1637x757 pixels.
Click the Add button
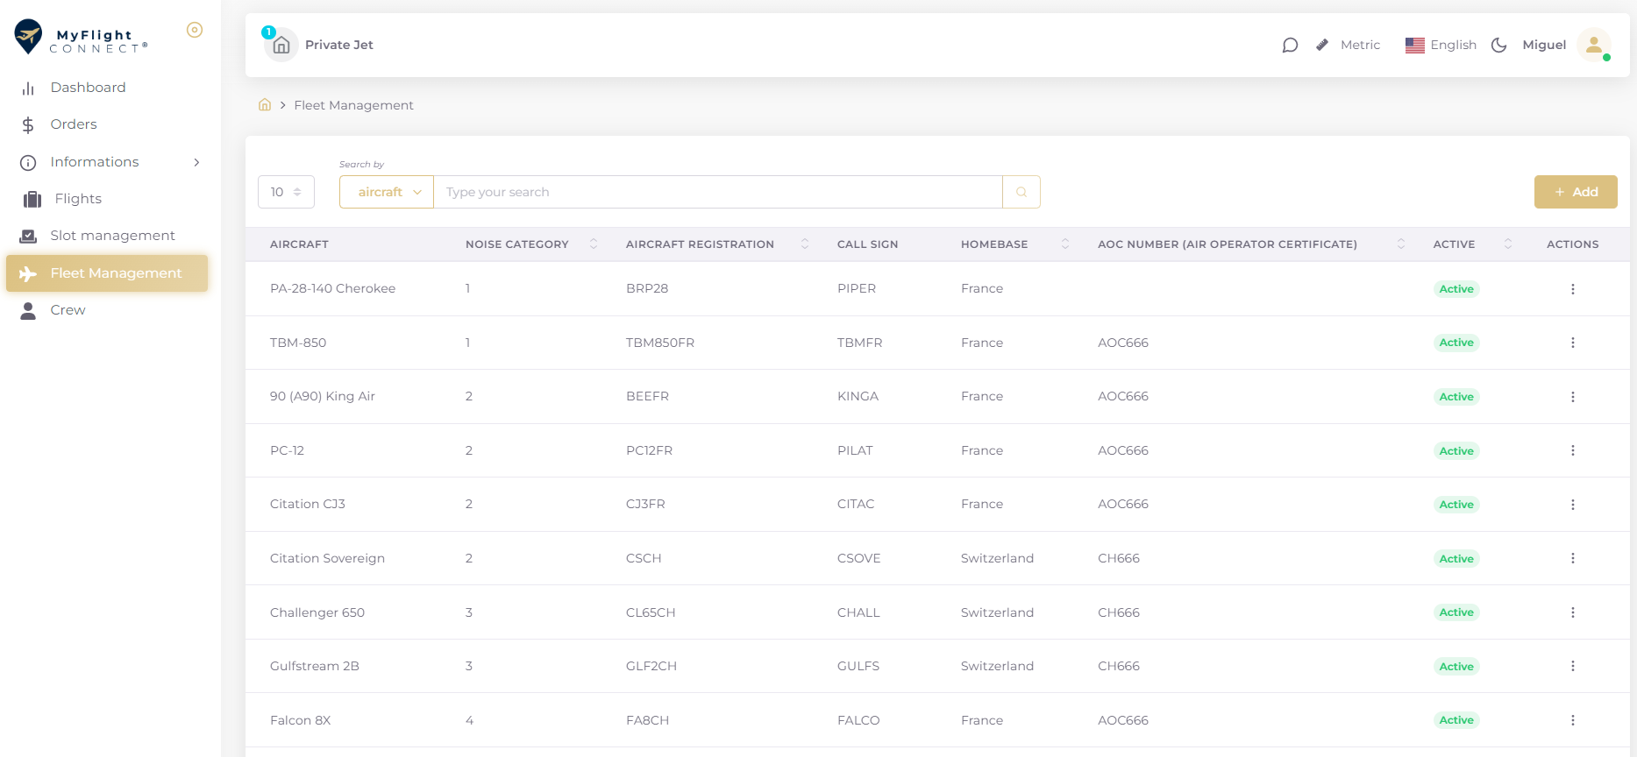pyautogui.click(x=1575, y=192)
